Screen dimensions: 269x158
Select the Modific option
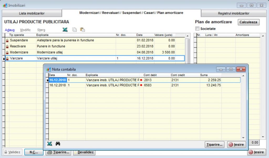point(25,30)
